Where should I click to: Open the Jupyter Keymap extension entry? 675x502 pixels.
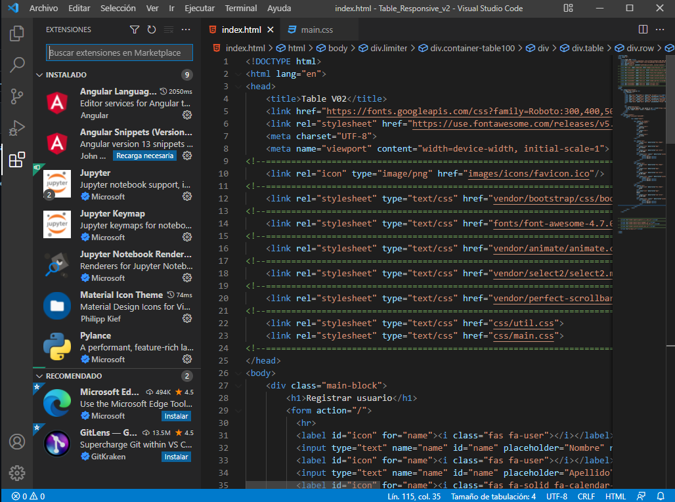(117, 225)
